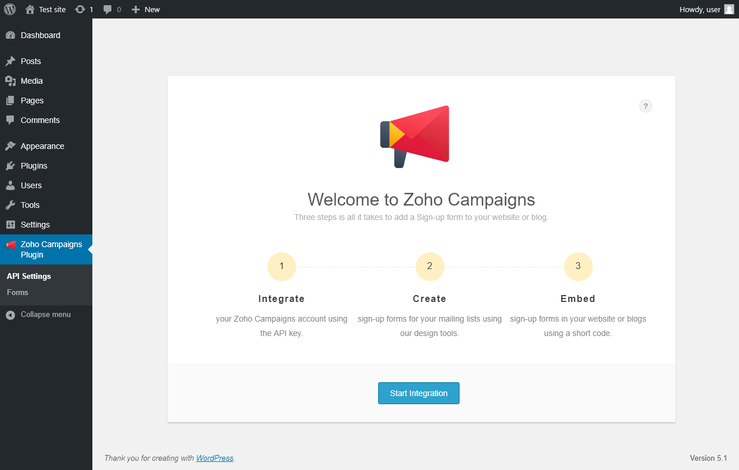The width and height of the screenshot is (739, 470).
Task: Open Forms submenu item
Action: pos(17,293)
